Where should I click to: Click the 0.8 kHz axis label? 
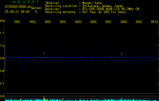2,71
